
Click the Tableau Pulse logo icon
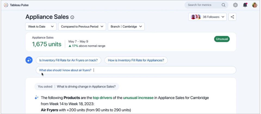[6, 5]
